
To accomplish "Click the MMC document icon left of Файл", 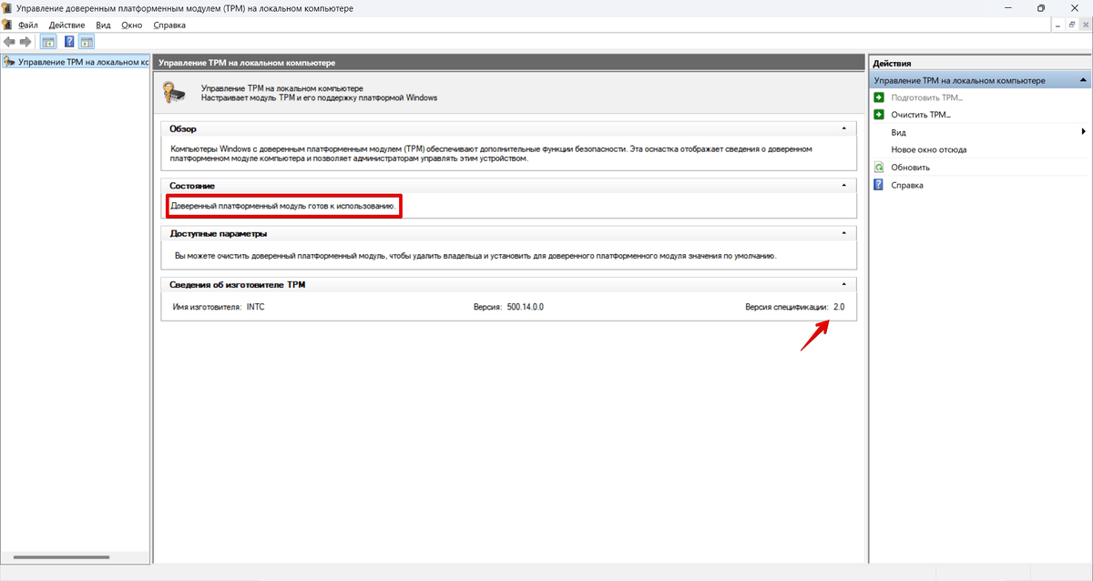I will (7, 25).
